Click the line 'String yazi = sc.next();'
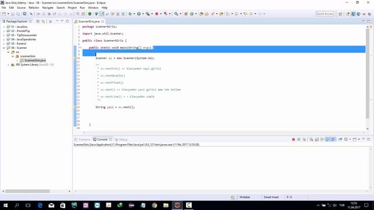 click(x=115, y=107)
